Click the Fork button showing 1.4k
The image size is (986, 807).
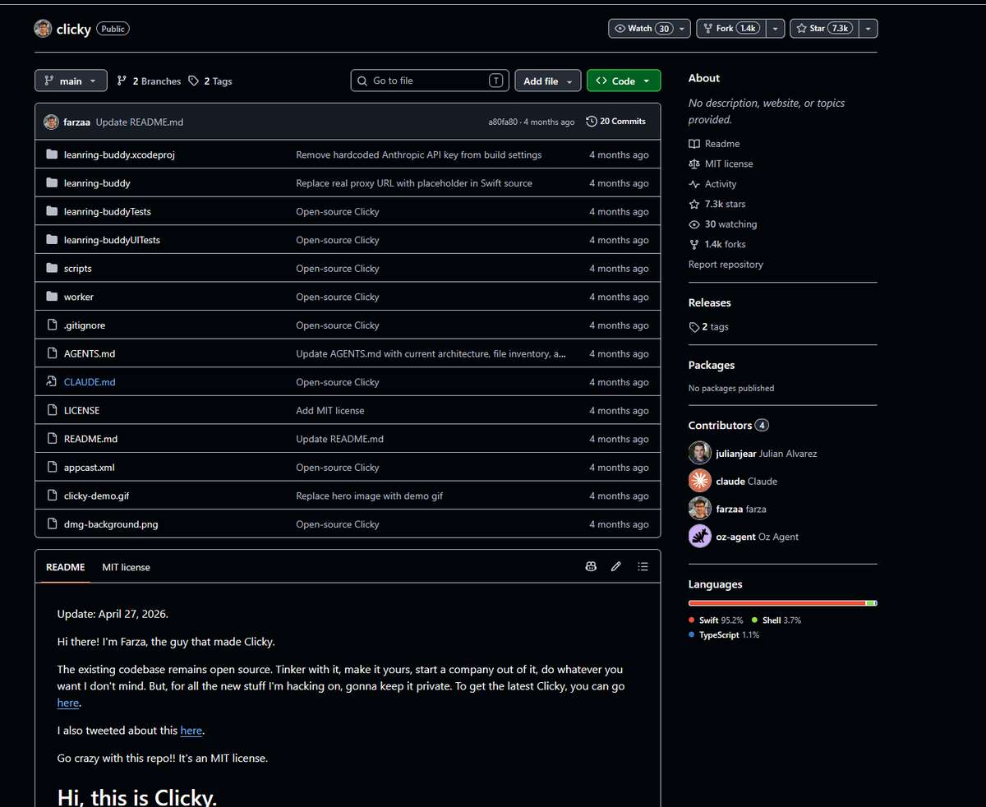coord(731,29)
